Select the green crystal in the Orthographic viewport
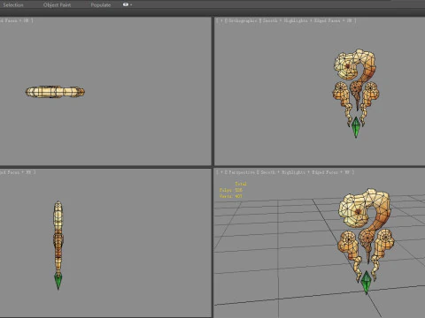Viewport: 425px width, 318px height. (x=356, y=127)
